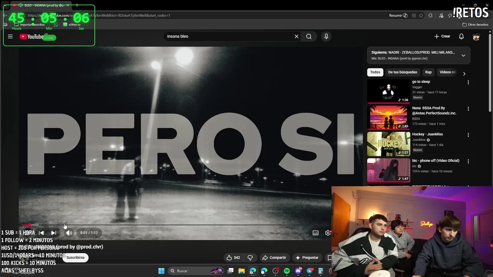Screen dimensions: 493x277
Task: Open File Explorer from the taskbar
Action: coord(241,271)
